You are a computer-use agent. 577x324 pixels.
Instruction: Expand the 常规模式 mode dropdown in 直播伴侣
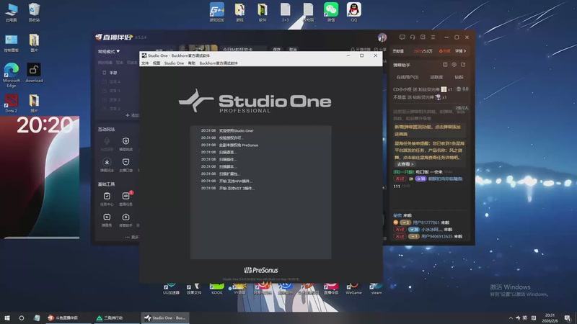pos(109,51)
